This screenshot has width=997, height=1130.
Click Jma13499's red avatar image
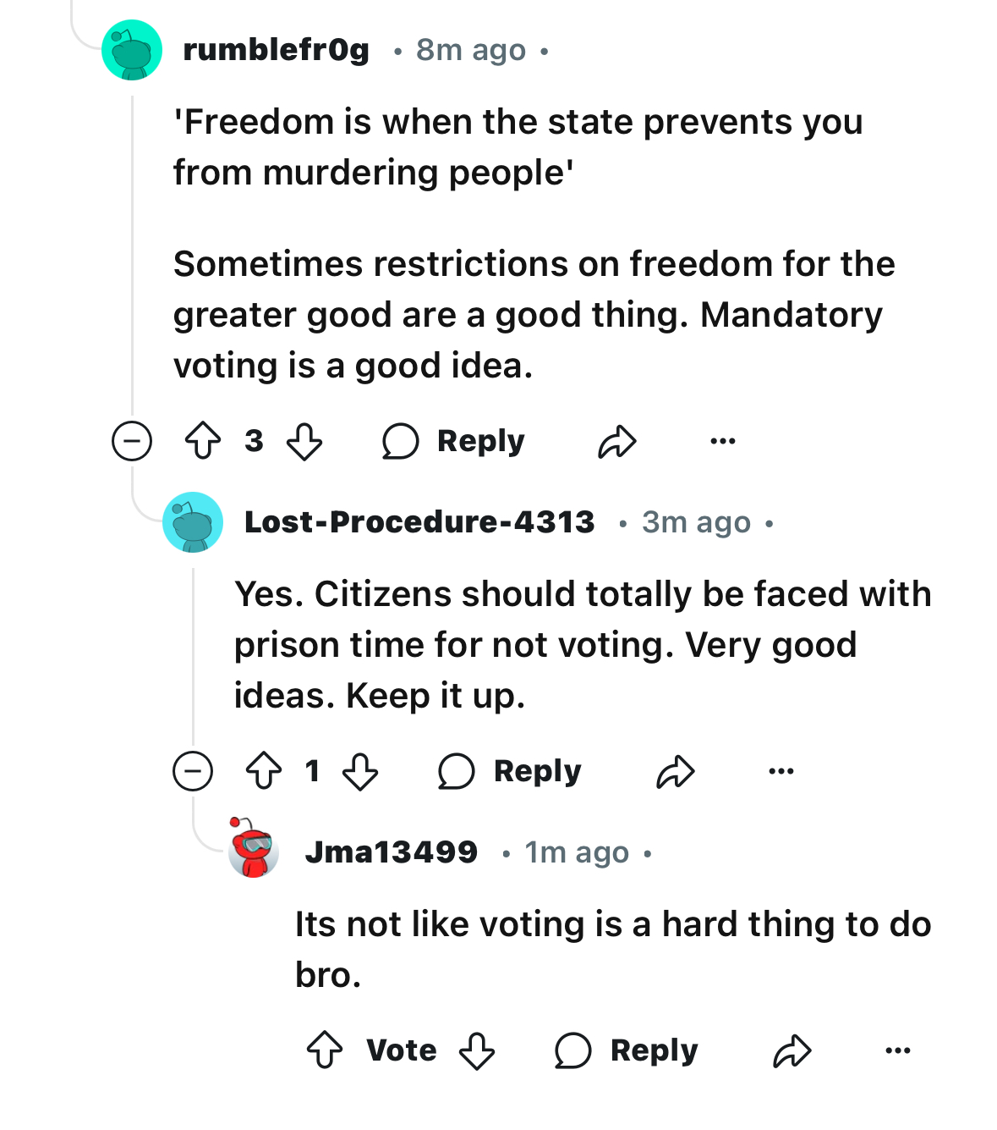(254, 848)
